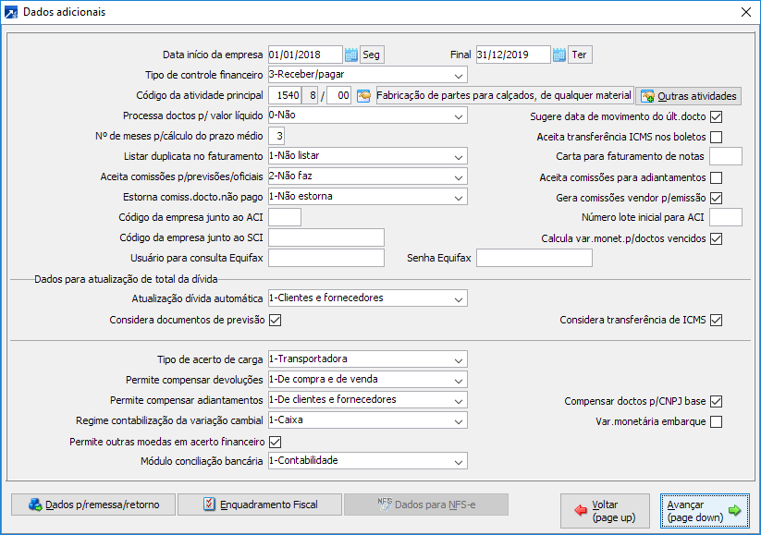The image size is (761, 535).
Task: Close the Dados adicionais window
Action: click(x=746, y=12)
